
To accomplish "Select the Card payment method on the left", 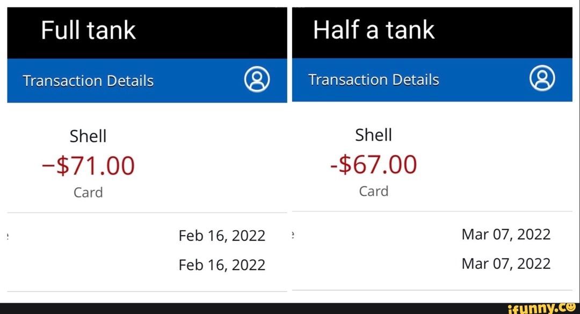I will tap(88, 192).
